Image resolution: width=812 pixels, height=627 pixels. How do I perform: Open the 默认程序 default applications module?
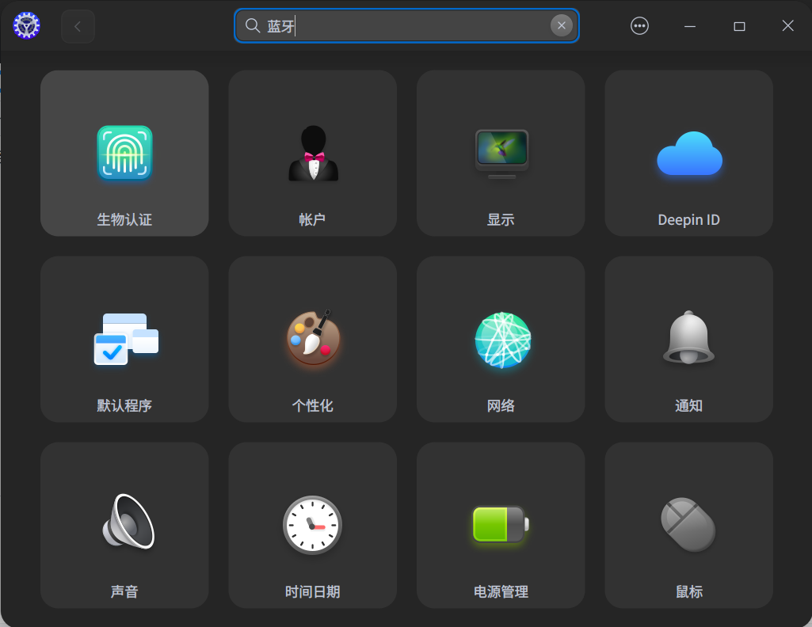tap(124, 340)
